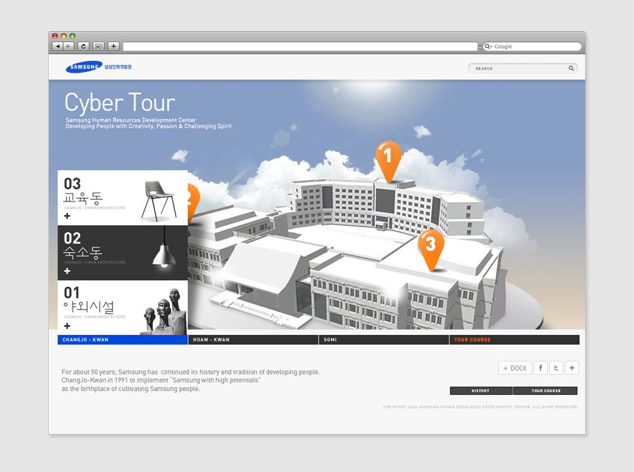The height and width of the screenshot is (472, 634).
Task: Click the snapshot button beside reload
Action: click(98, 47)
